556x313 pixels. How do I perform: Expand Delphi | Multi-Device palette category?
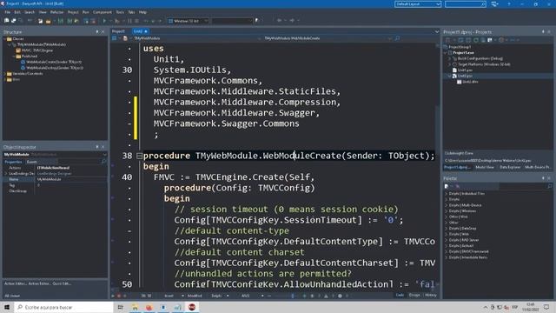pyautogui.click(x=446, y=205)
